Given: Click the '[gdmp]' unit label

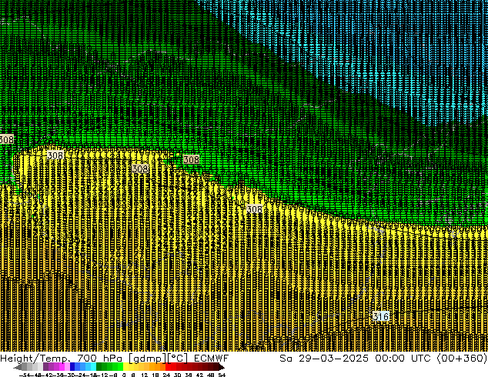Looking at the screenshot, I should pos(147,359).
